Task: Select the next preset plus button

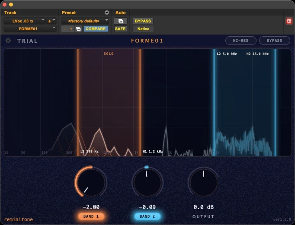Action: pyautogui.click(x=71, y=29)
